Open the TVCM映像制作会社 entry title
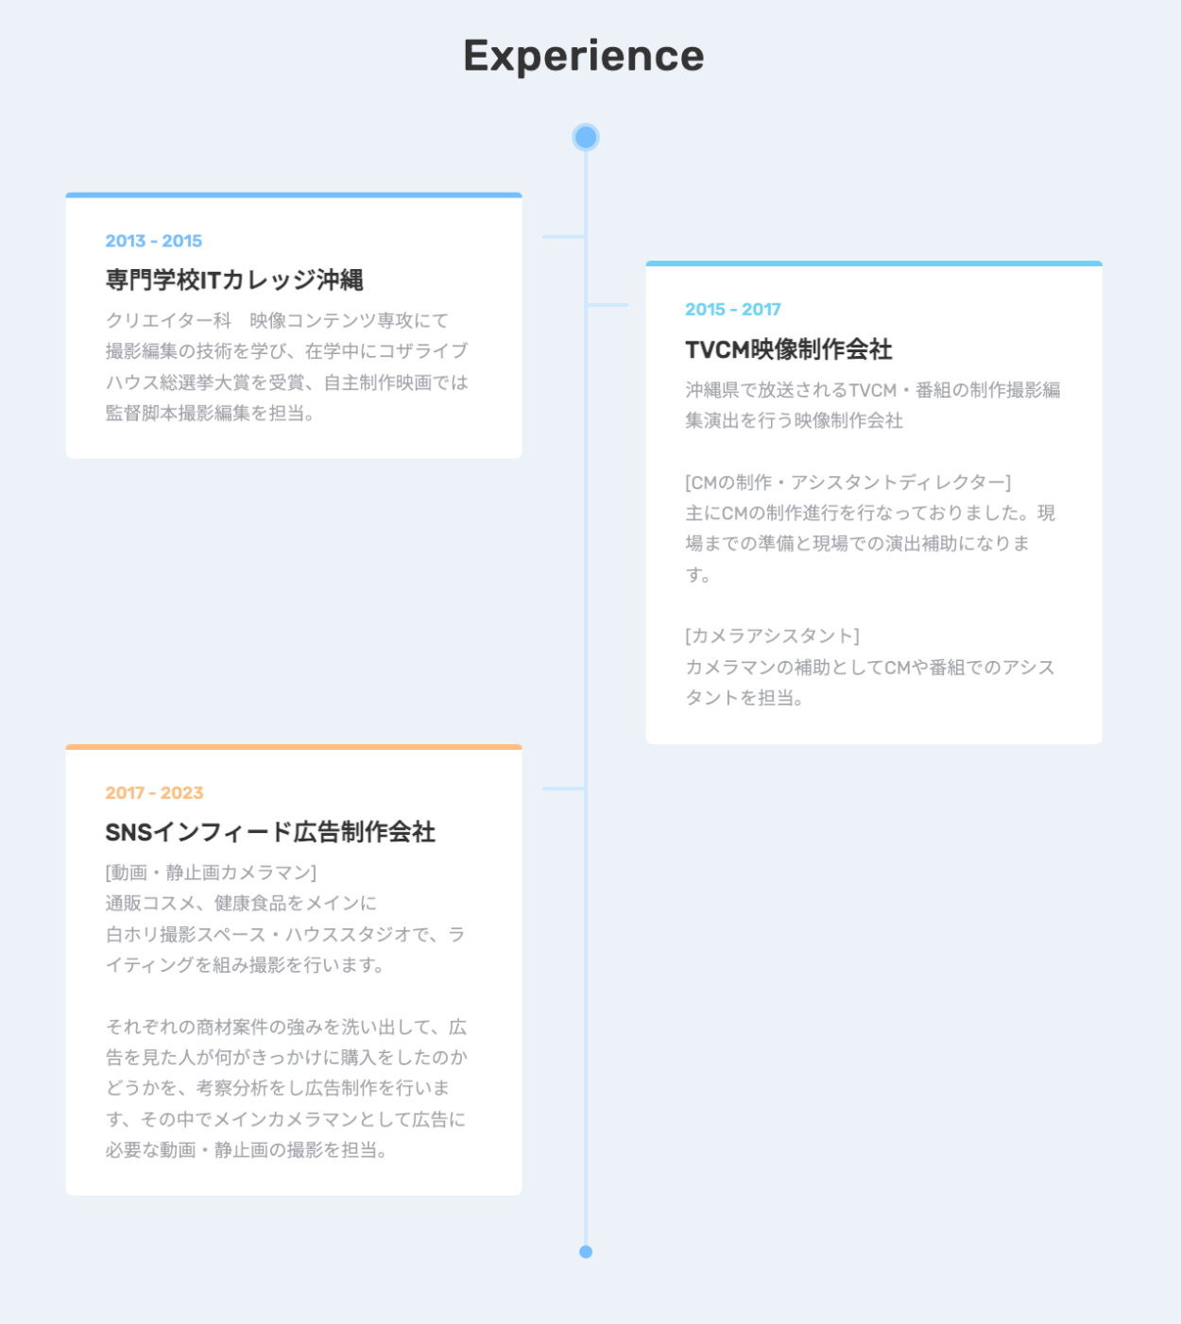 pos(789,349)
